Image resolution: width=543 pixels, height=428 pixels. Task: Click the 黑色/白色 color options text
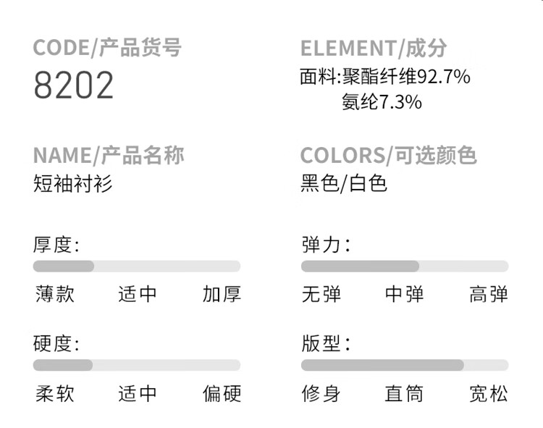pyautogui.click(x=343, y=183)
